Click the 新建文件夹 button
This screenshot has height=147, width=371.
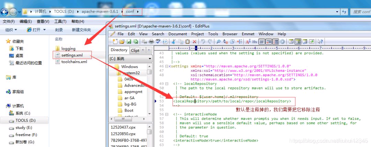[x=81, y=30]
